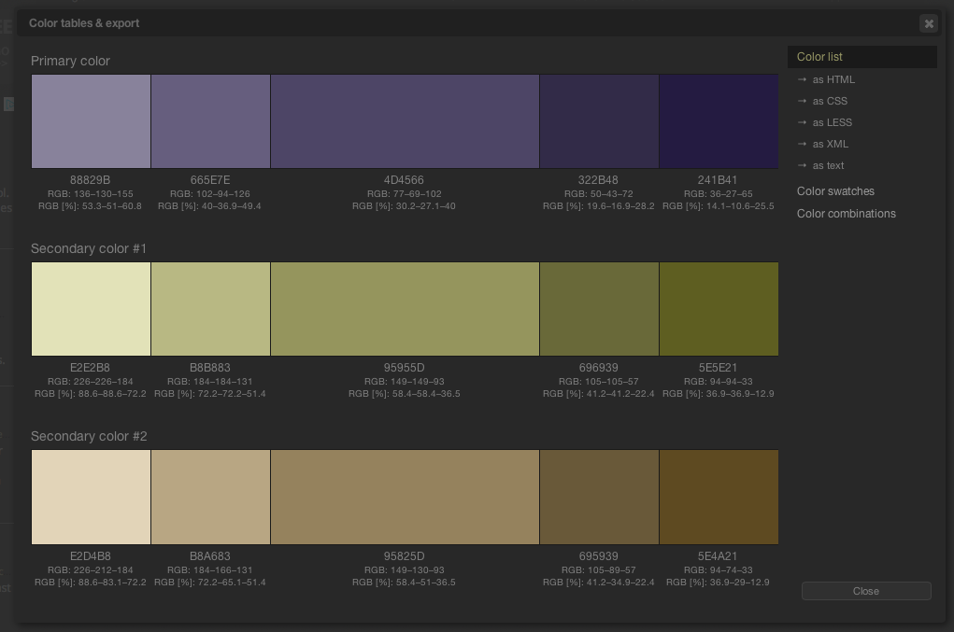This screenshot has width=954, height=632.
Task: Export color list as text
Action: (x=828, y=165)
